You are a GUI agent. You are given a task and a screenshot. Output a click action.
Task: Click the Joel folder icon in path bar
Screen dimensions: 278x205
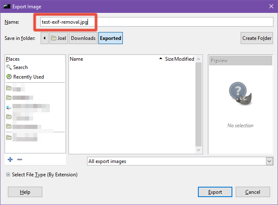pos(54,38)
